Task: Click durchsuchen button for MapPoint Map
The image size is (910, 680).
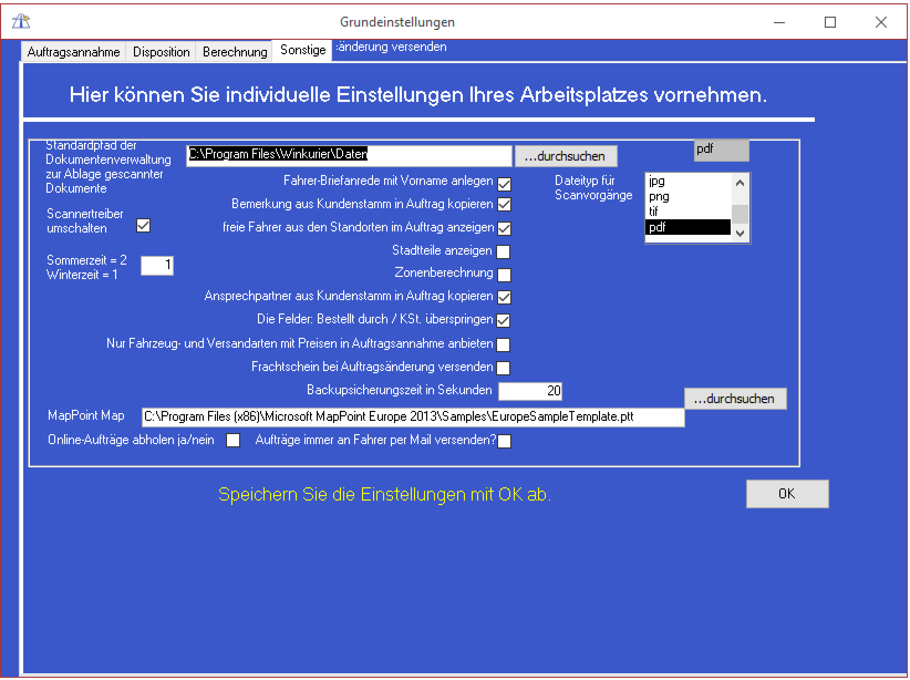Action: [x=735, y=399]
